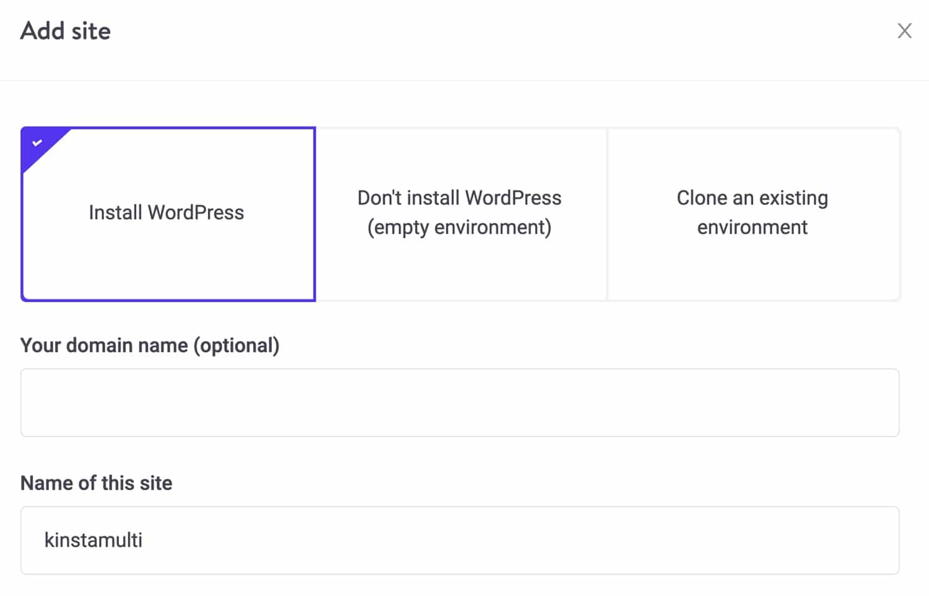Toggle the Install WordPress card selection state
Image resolution: width=929 pixels, height=596 pixels.
coord(167,214)
